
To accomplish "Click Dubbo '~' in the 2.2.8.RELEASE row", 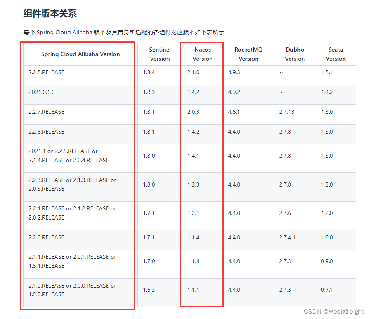I will (281, 73).
